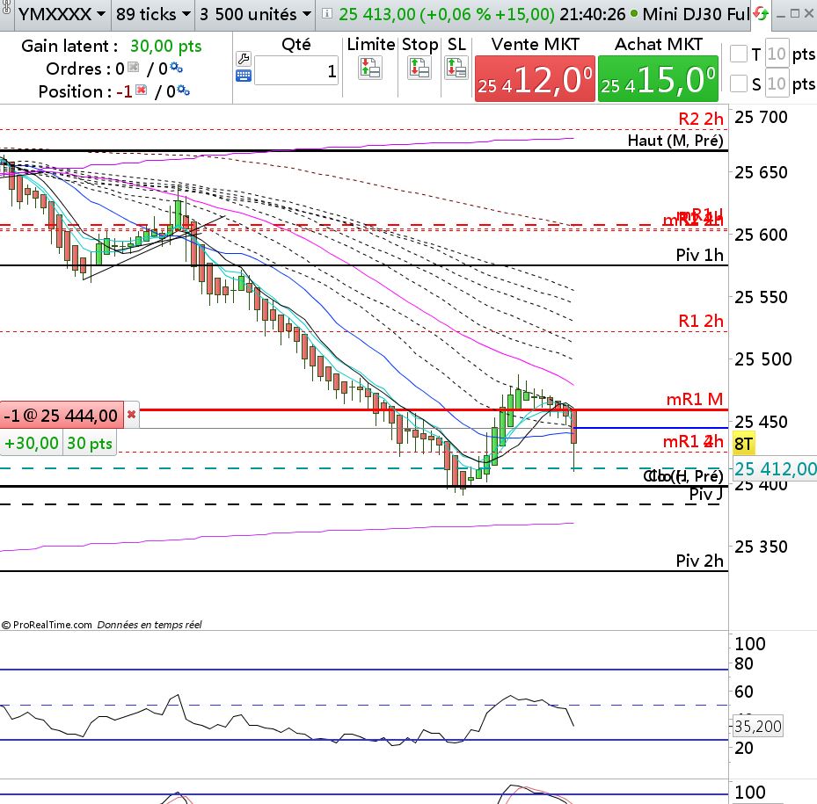Click the Limite order icon
Viewport: 817px width, 804px height.
point(370,69)
